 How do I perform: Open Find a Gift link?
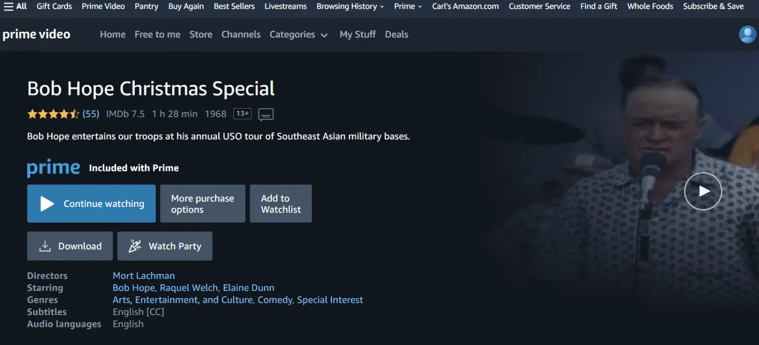(x=599, y=6)
